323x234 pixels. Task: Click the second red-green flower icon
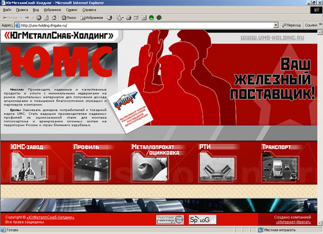pos(159,18)
